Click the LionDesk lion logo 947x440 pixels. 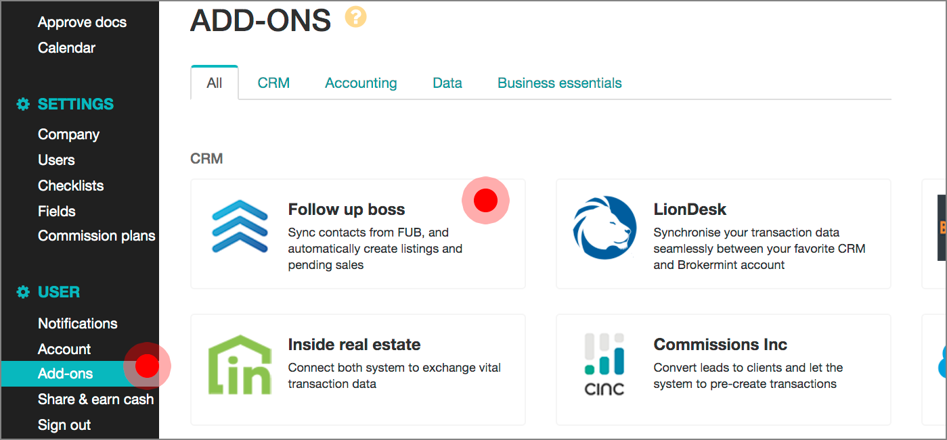coord(604,228)
